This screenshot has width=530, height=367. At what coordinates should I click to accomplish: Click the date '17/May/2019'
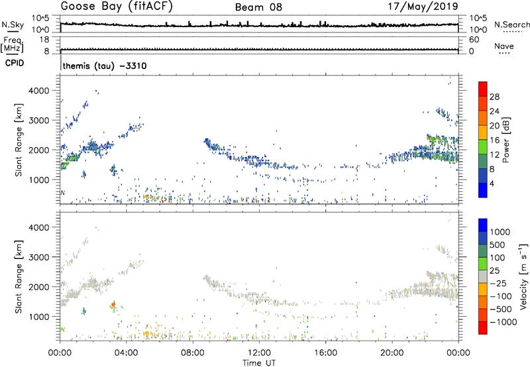(x=423, y=7)
